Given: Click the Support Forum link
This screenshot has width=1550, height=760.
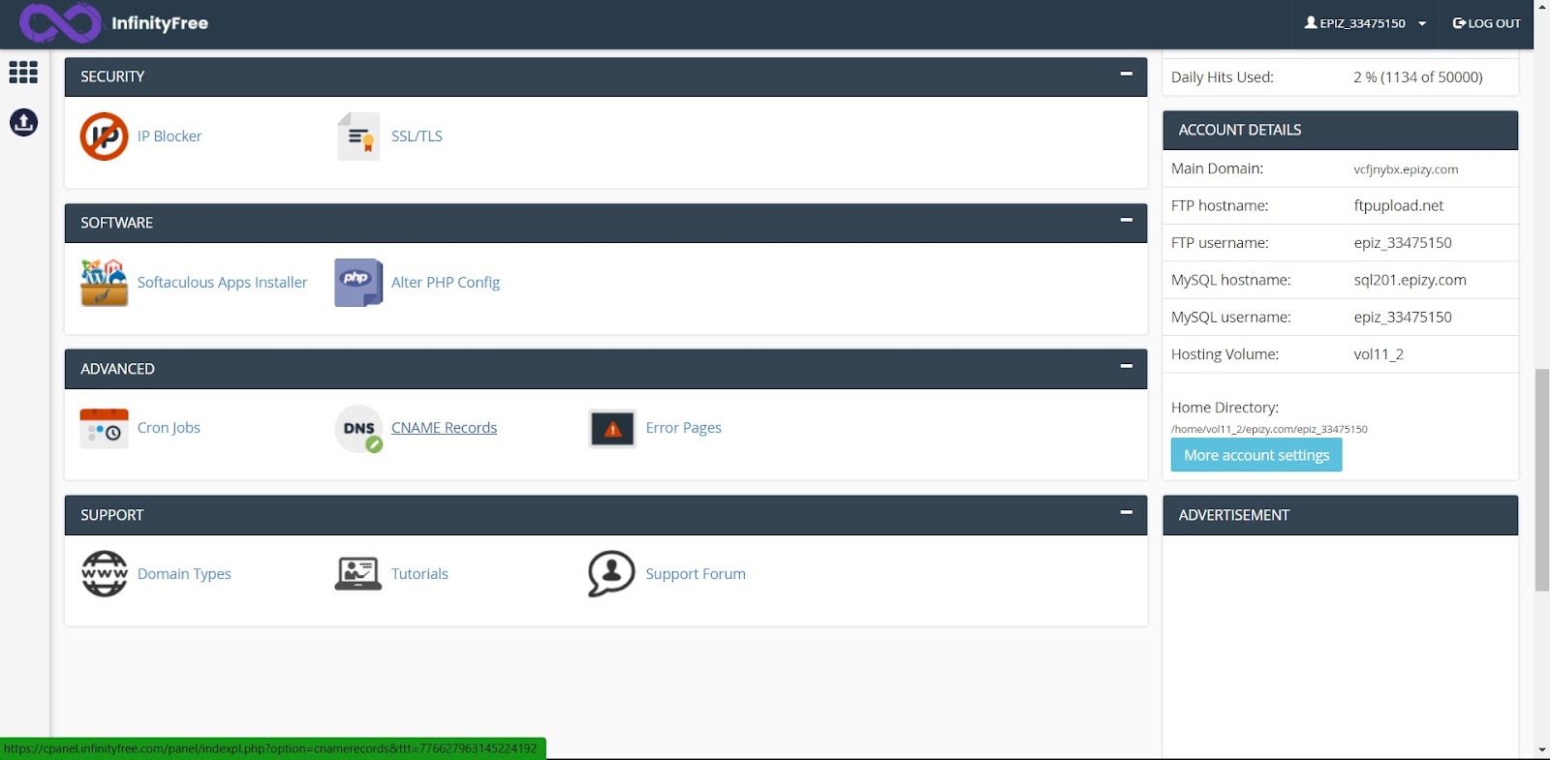Looking at the screenshot, I should 696,574.
